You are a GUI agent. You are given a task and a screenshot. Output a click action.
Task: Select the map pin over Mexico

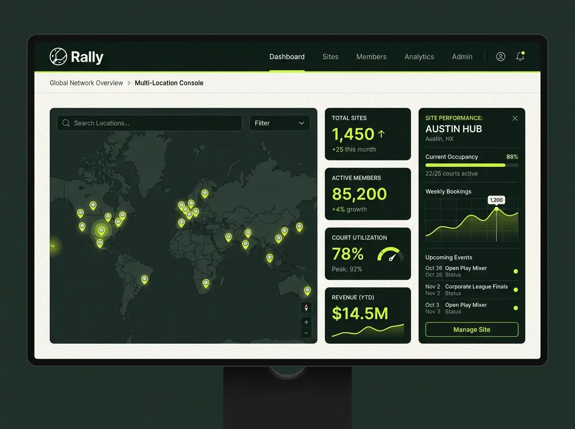tap(100, 243)
